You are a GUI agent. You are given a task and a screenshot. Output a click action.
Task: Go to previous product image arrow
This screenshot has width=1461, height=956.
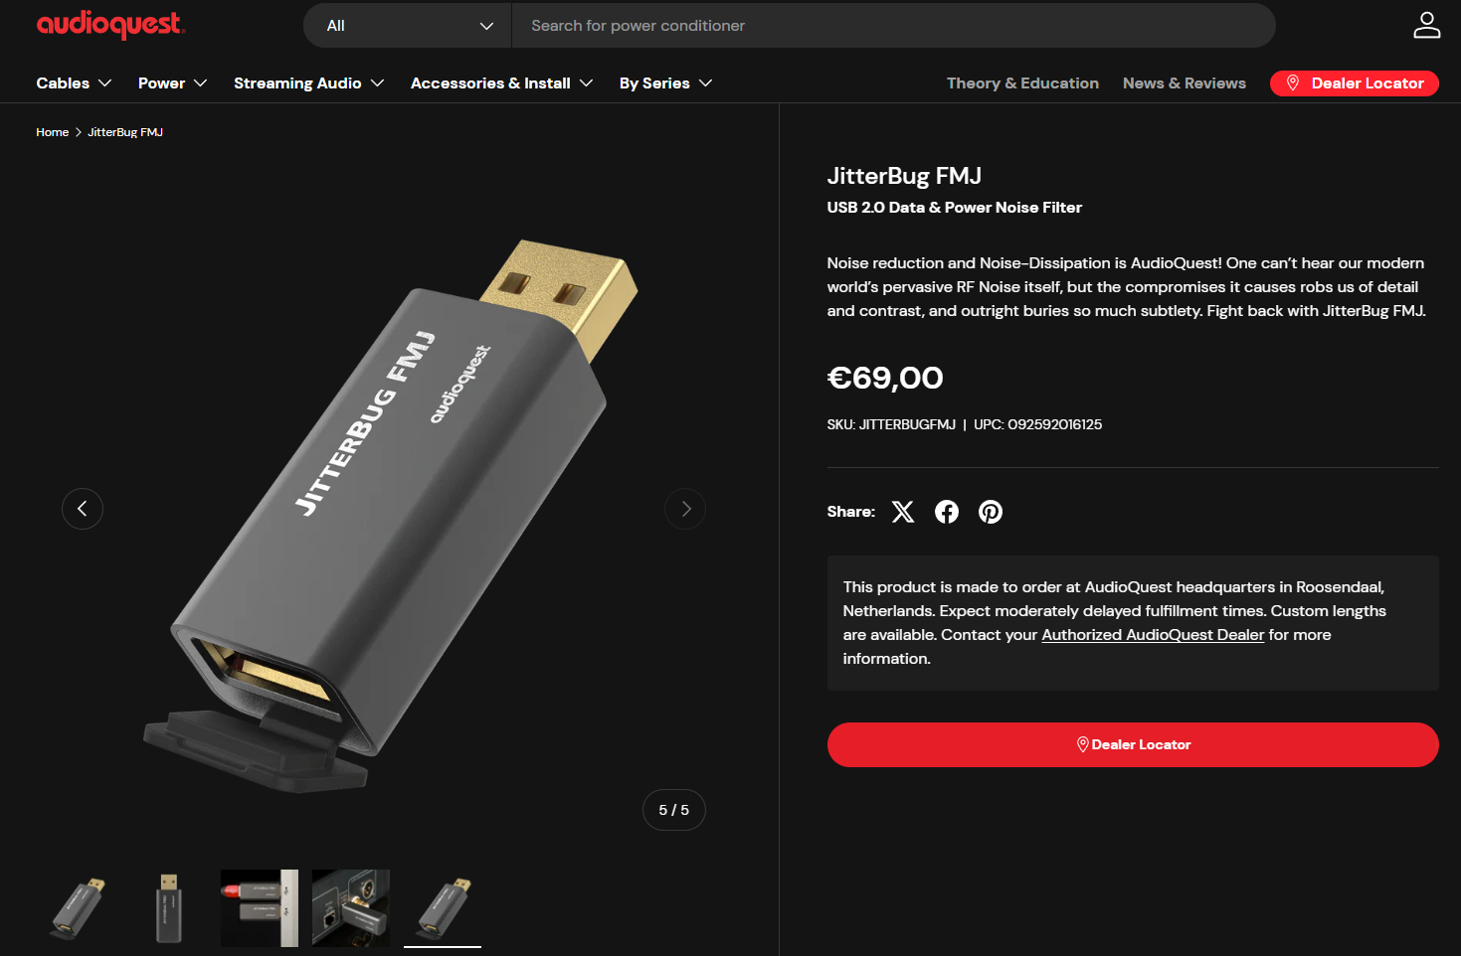coord(83,509)
